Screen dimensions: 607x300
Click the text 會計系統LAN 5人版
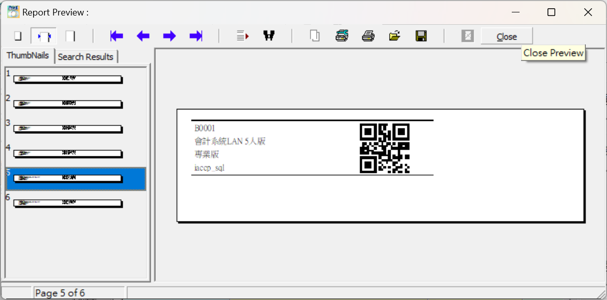tap(230, 141)
